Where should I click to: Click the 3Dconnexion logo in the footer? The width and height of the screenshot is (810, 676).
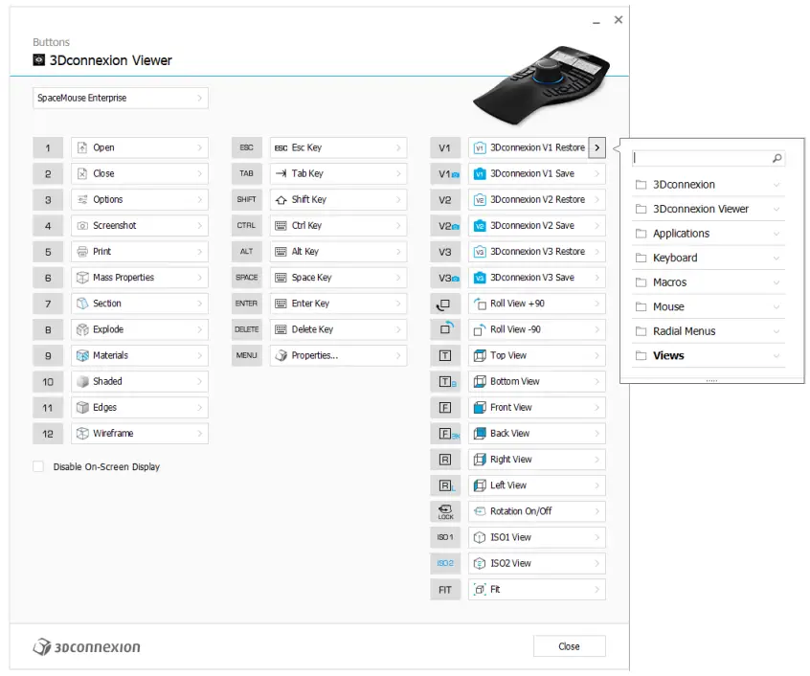[86, 646]
